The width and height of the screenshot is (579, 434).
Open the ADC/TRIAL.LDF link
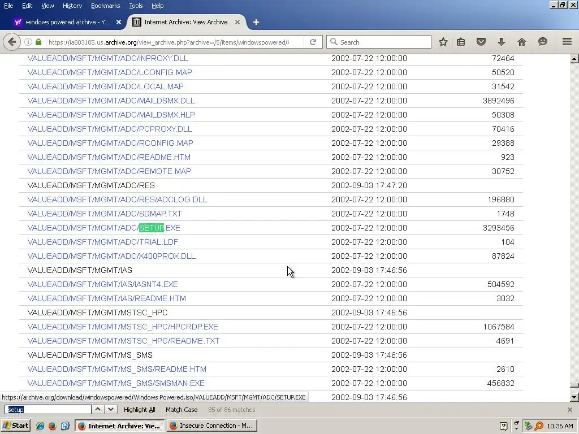tap(103, 242)
